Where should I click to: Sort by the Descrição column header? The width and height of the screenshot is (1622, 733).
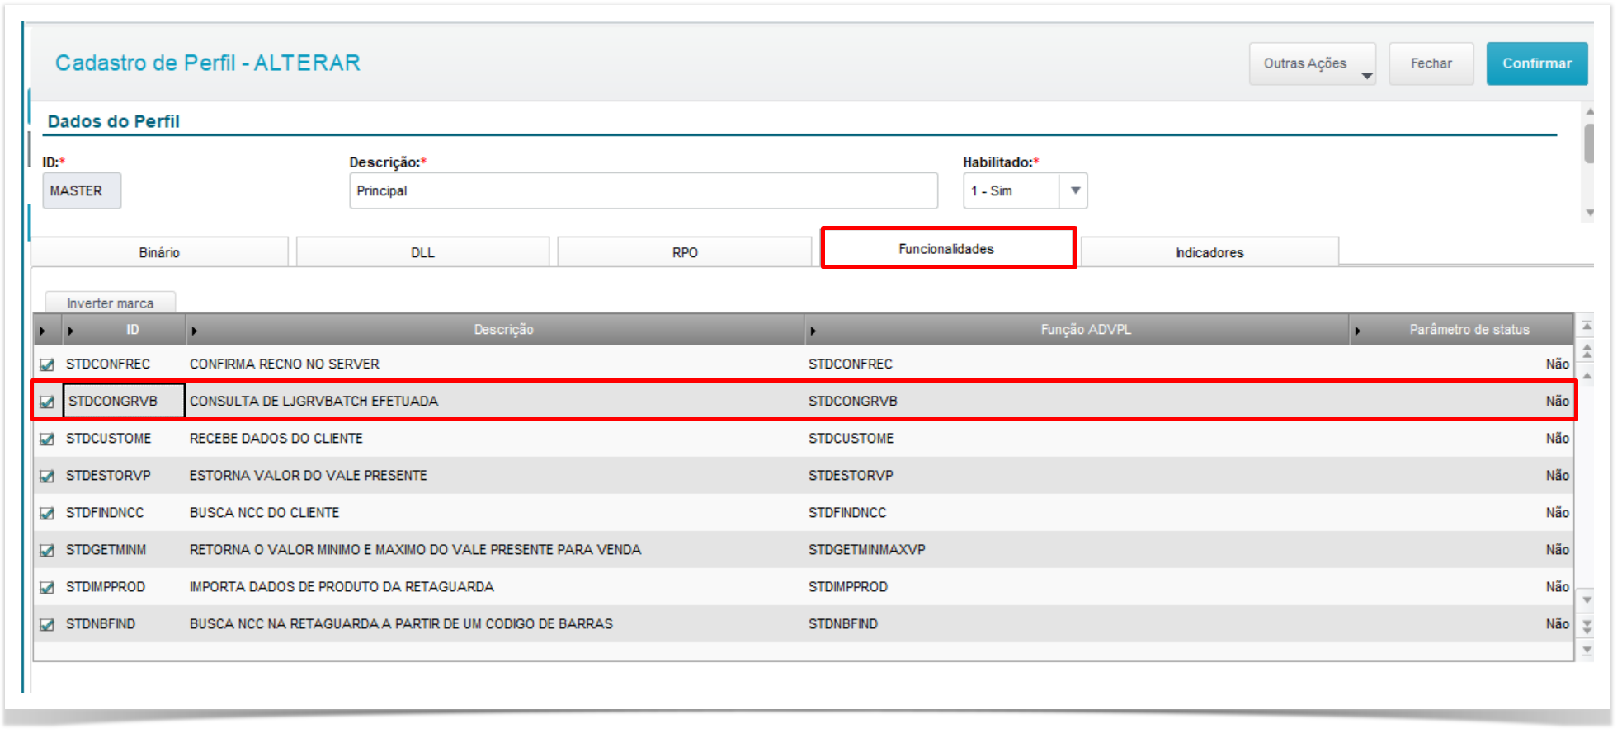pos(496,330)
